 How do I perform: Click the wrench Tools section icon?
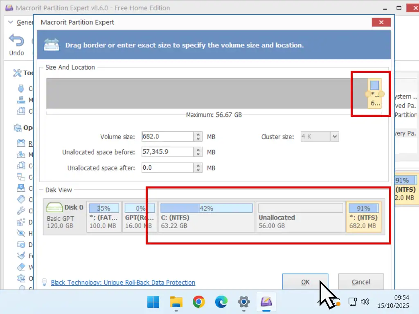pyautogui.click(x=17, y=73)
